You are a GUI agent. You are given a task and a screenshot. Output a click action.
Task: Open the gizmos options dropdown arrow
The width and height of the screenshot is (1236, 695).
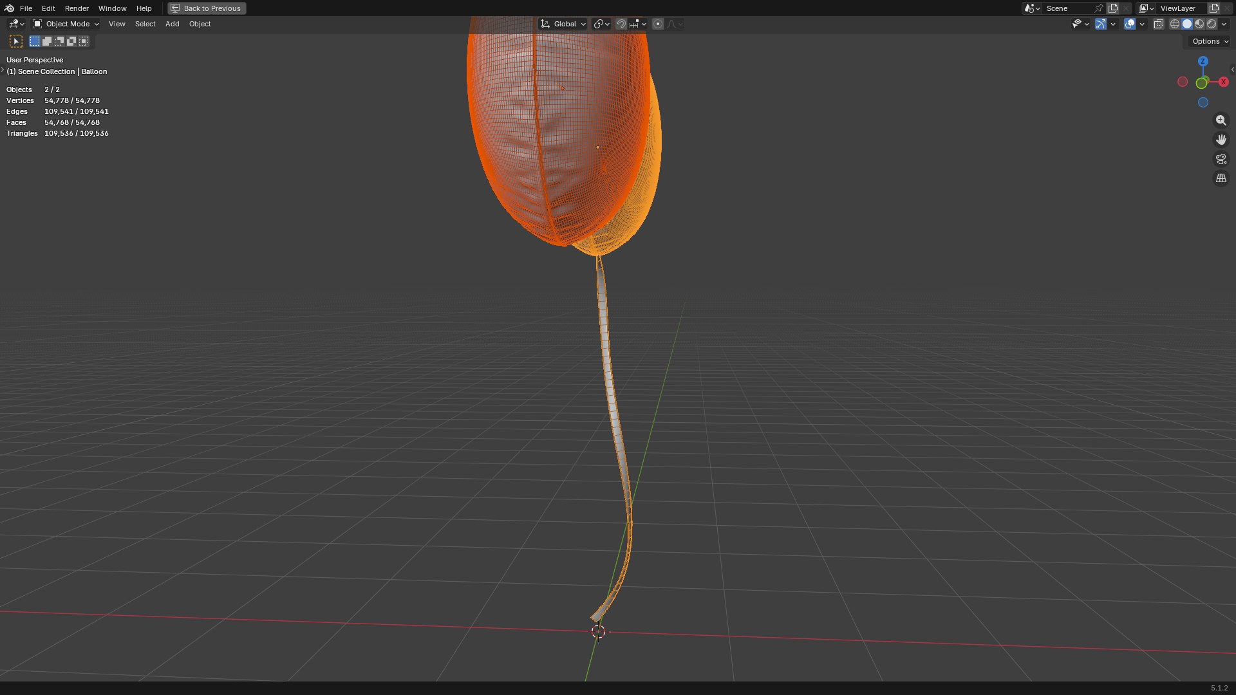pyautogui.click(x=1113, y=24)
